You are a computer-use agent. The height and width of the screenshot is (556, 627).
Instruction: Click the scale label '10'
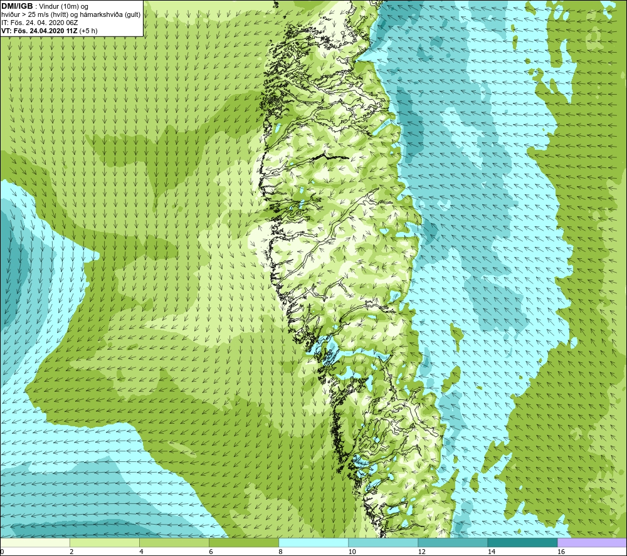pyautogui.click(x=352, y=552)
